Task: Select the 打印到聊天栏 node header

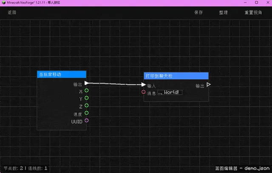Action: [x=176, y=76]
